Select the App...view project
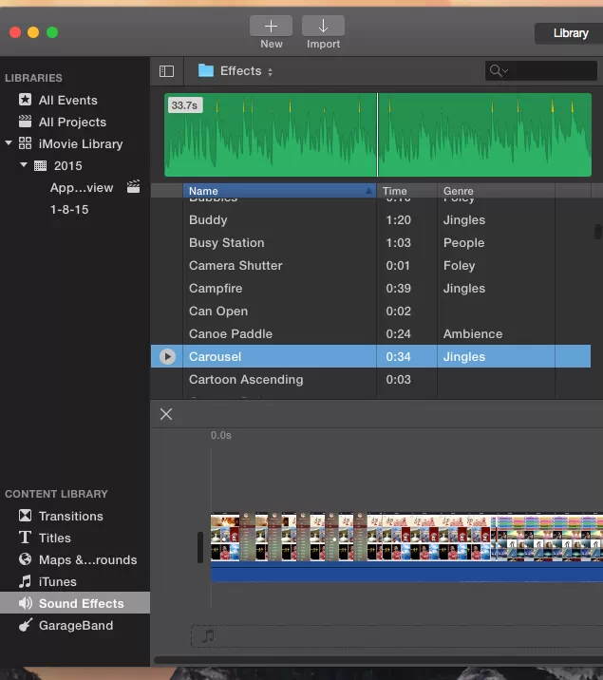Viewport: 603px width, 680px height. tap(82, 188)
